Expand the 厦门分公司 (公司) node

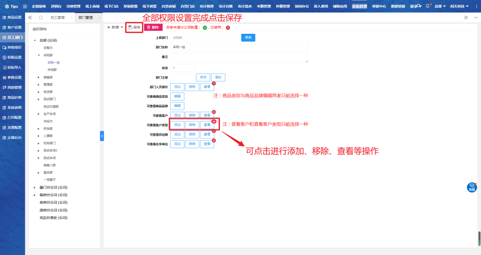click(x=35, y=187)
